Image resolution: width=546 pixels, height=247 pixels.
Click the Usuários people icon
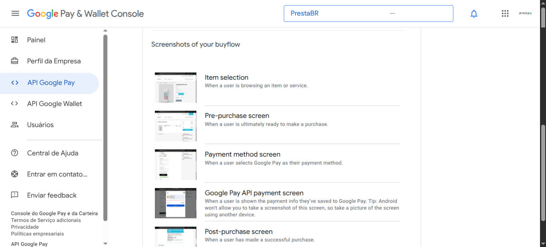14,125
